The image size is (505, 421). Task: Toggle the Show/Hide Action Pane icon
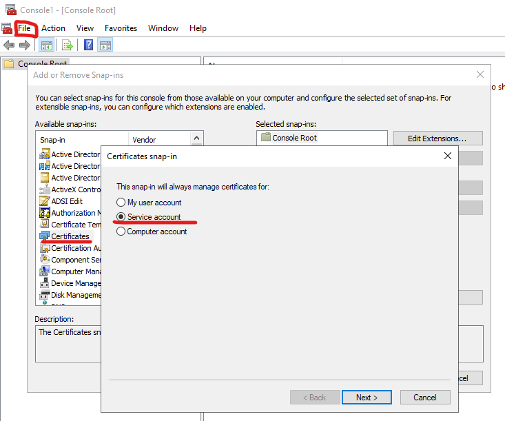click(x=105, y=45)
